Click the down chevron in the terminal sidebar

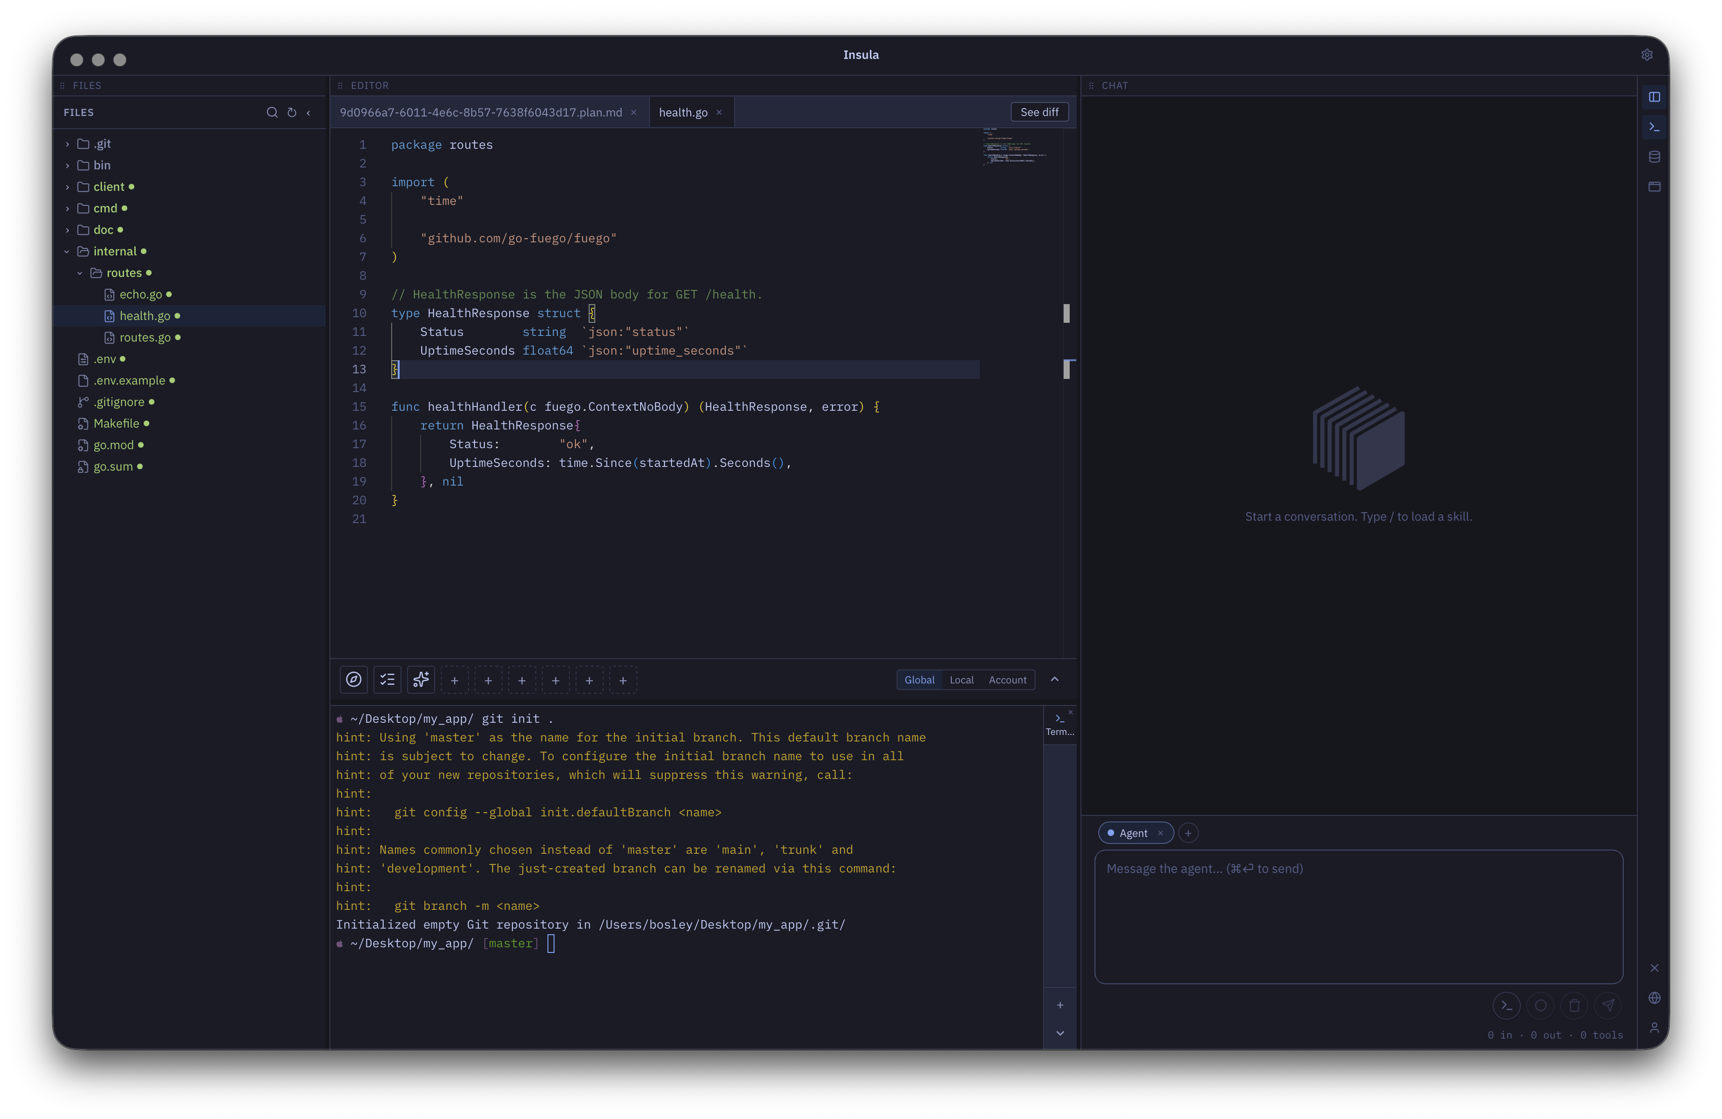(1060, 1033)
